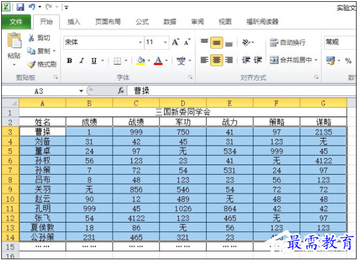The image size is (359, 261).
Task: Open the underline style dropdown arrow
Action: tap(102, 60)
